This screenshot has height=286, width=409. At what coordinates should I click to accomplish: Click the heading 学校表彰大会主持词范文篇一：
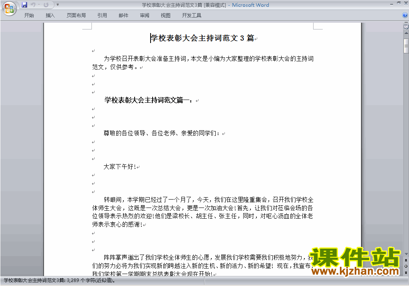pyautogui.click(x=148, y=100)
